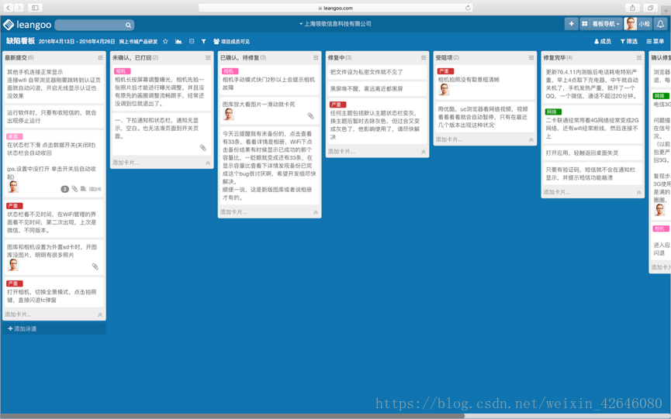Image resolution: width=671 pixels, height=419 pixels.
Task: Click attachment paperclip on 图库放大看图片 card
Action: point(311,115)
